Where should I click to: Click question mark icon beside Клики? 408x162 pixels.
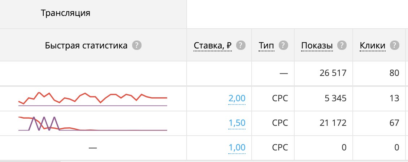(x=395, y=46)
